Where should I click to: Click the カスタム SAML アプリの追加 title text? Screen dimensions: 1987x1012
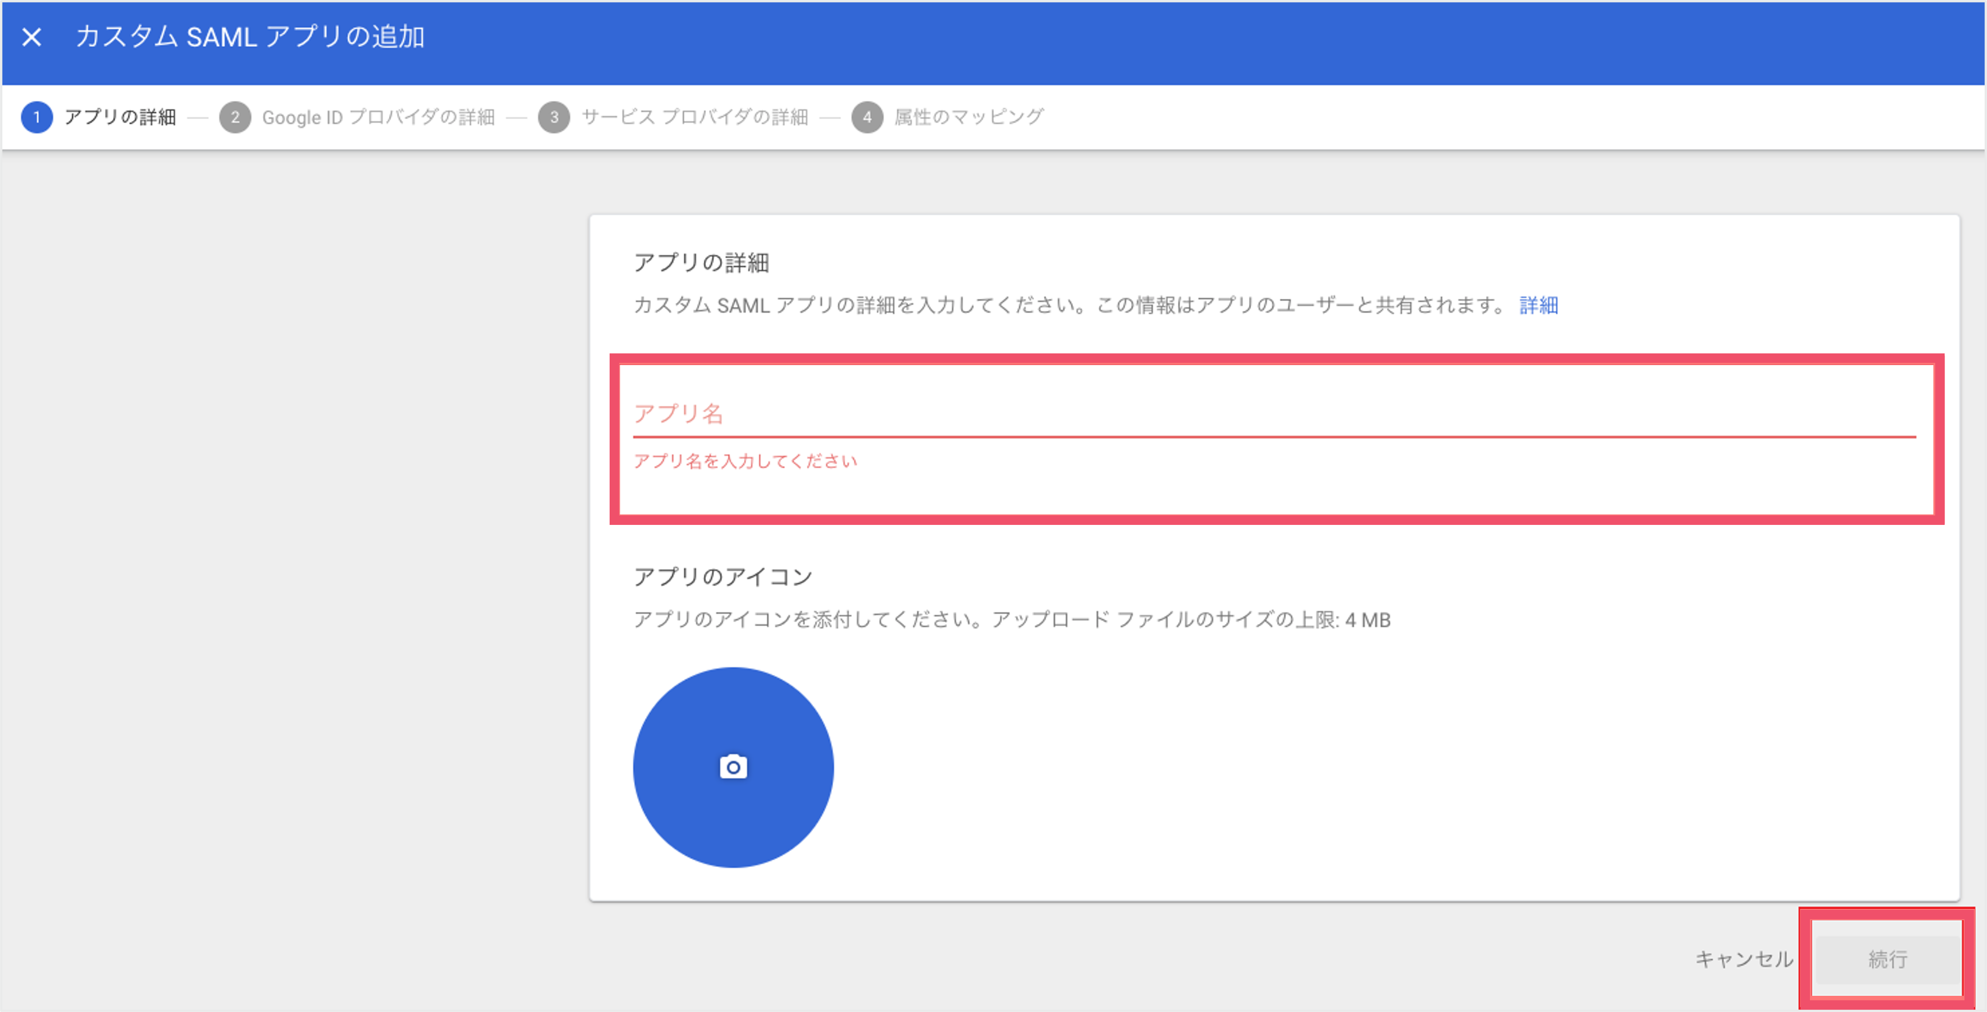point(250,37)
